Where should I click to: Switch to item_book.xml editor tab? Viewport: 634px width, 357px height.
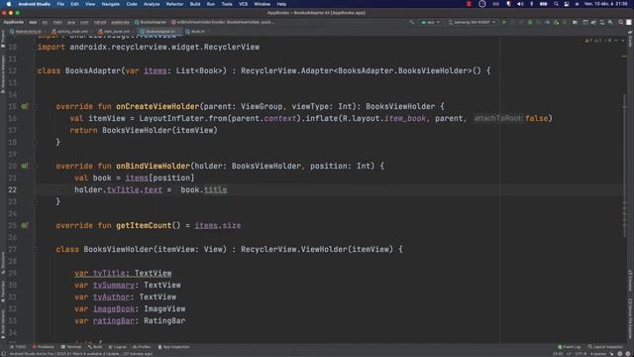click(114, 31)
